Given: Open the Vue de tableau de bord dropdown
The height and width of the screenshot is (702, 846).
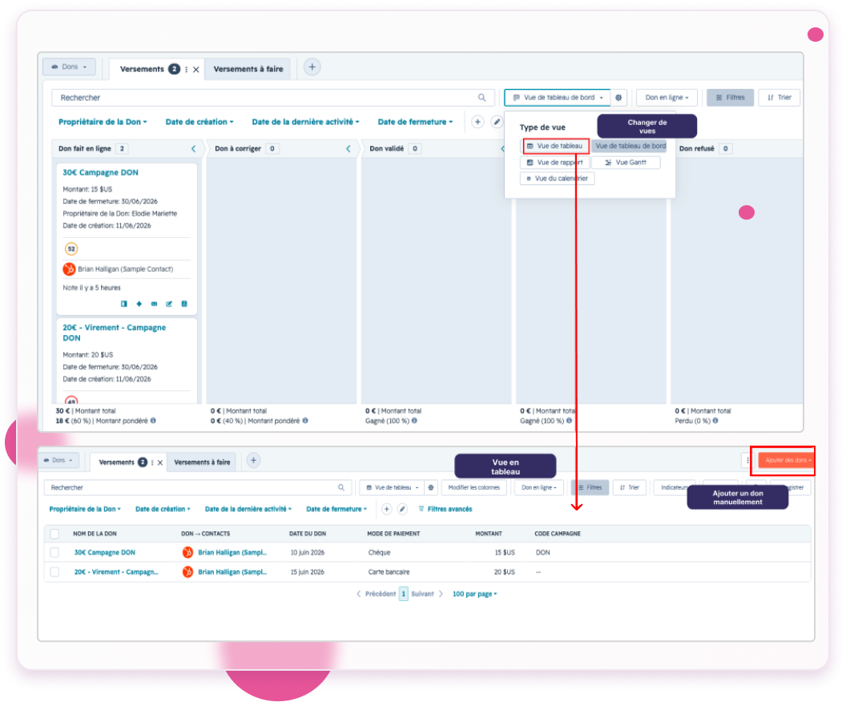Looking at the screenshot, I should 558,98.
